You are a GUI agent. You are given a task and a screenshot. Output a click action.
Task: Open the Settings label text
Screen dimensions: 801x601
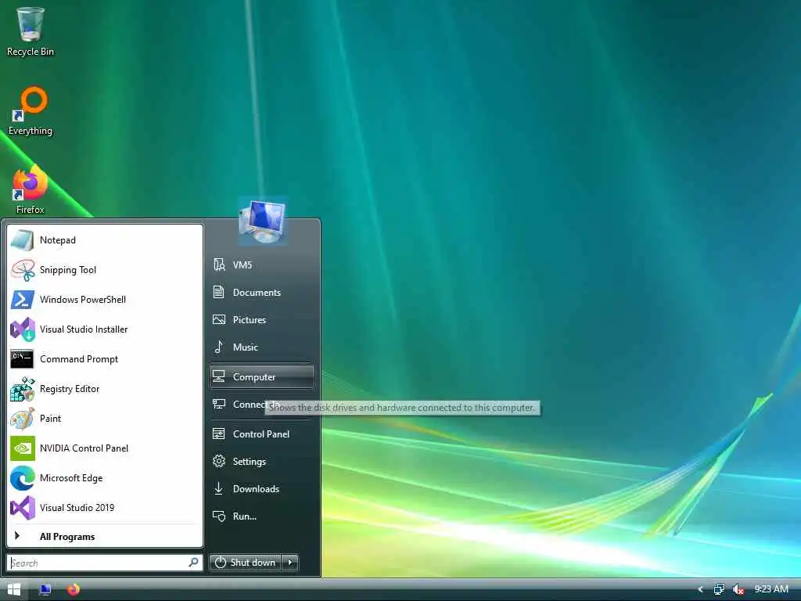coord(250,462)
